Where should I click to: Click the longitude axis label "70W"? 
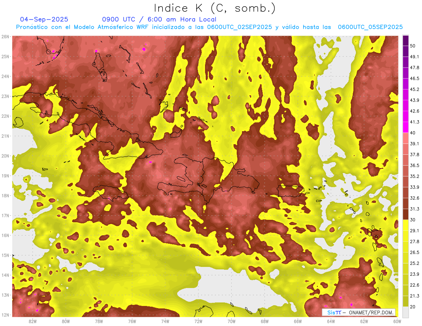point(231,321)
